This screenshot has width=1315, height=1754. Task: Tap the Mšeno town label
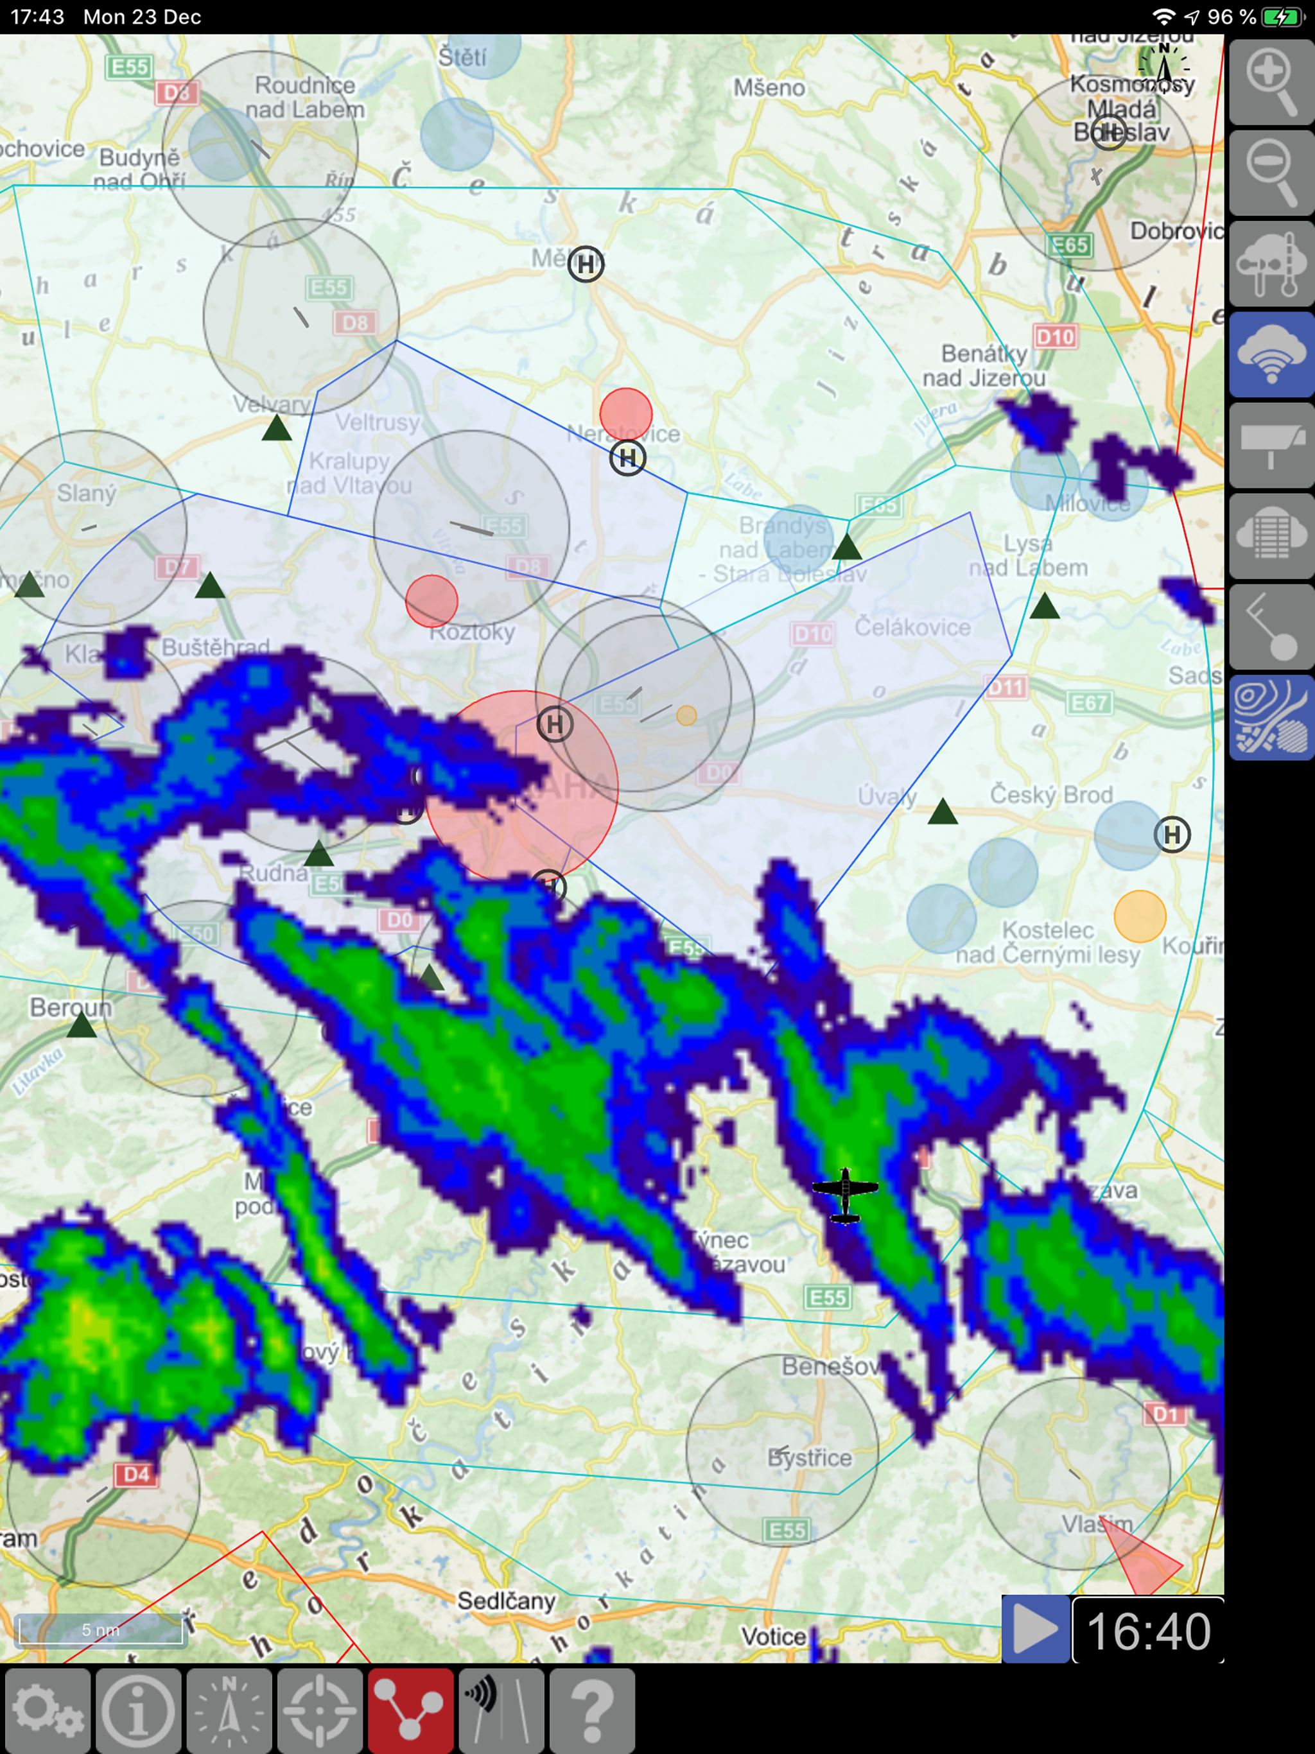click(769, 87)
